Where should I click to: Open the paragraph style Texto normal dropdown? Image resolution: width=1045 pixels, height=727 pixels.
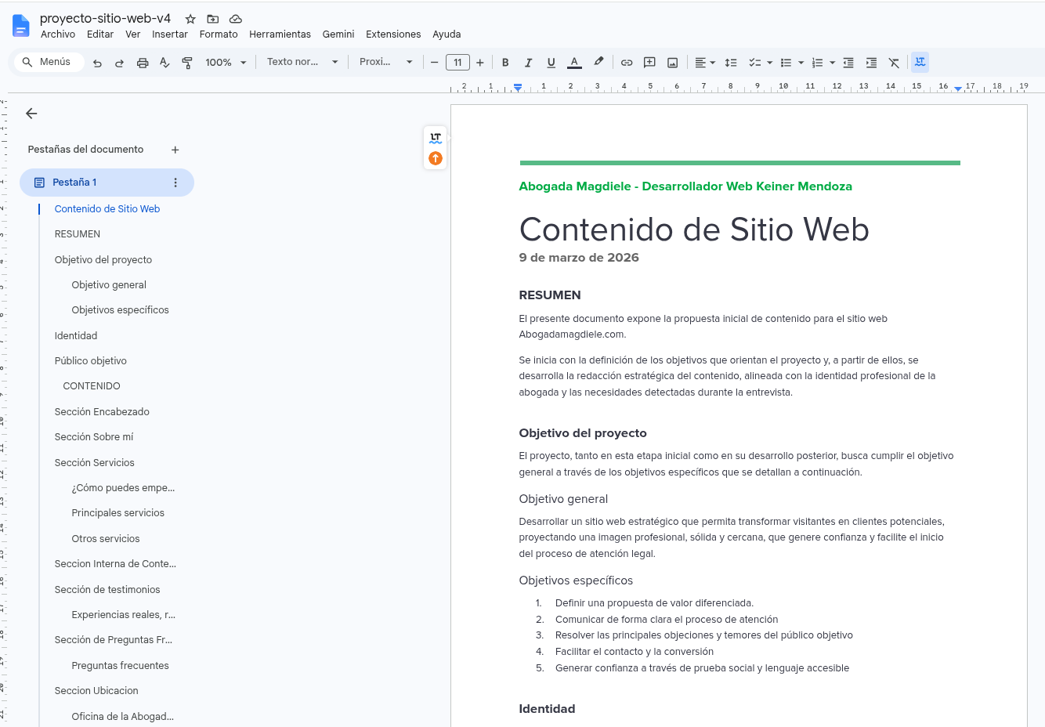(302, 62)
